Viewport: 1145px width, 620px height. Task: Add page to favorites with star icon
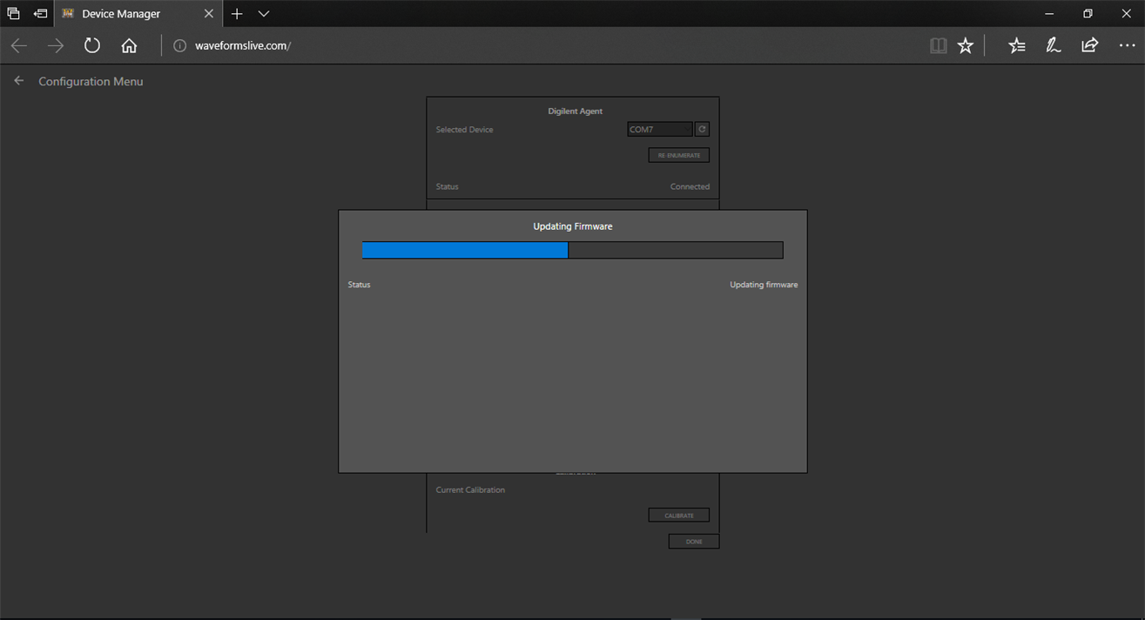click(965, 46)
